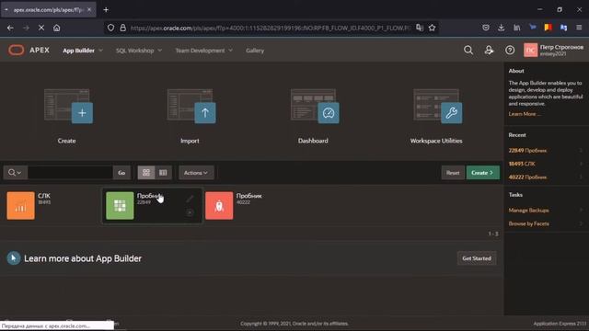
Task: Bookmark this page with star icon
Action: point(432,28)
